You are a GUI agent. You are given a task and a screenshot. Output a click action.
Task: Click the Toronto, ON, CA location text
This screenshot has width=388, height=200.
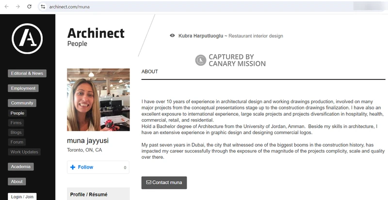tap(84, 150)
